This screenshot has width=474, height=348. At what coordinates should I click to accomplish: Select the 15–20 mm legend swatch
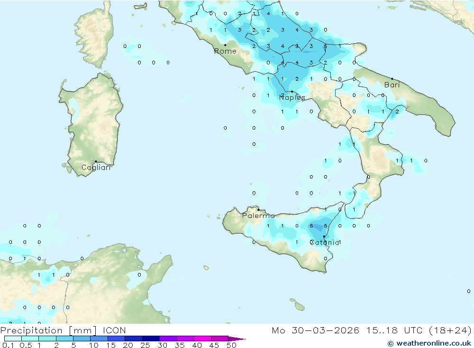coord(117,339)
